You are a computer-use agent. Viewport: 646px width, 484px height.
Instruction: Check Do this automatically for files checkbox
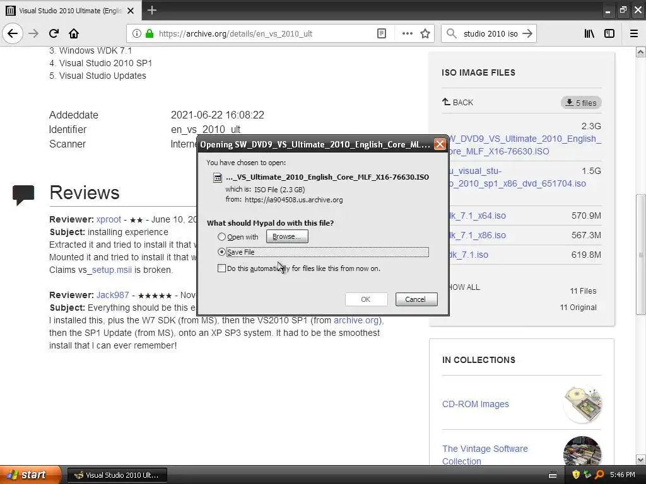point(221,268)
